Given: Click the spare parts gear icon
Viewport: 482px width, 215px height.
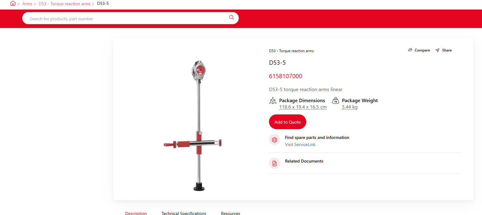Looking at the screenshot, I should (x=275, y=140).
